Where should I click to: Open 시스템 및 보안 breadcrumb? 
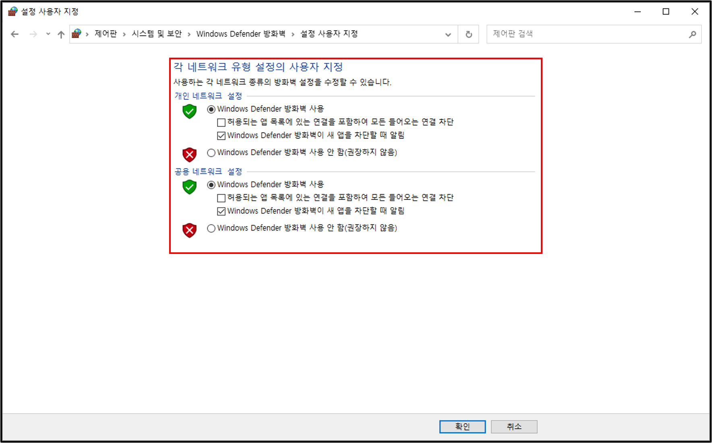(157, 34)
